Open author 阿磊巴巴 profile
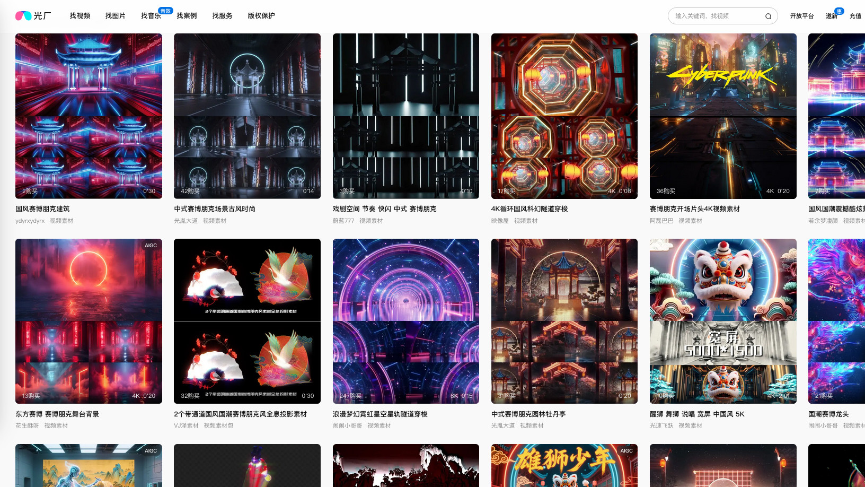This screenshot has width=865, height=487. (661, 221)
